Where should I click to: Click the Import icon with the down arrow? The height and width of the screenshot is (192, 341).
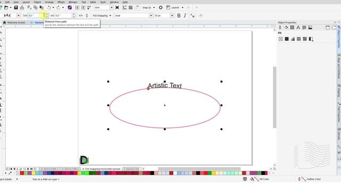(77, 7)
